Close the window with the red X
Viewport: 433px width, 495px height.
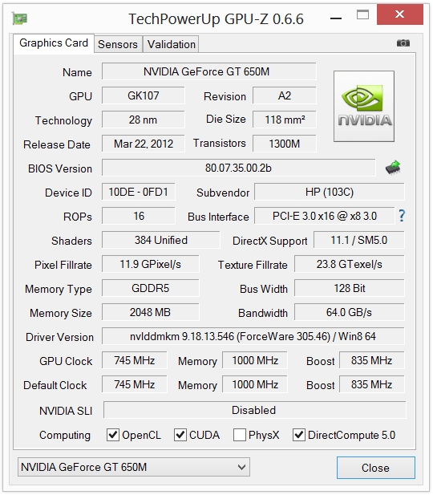click(x=400, y=14)
